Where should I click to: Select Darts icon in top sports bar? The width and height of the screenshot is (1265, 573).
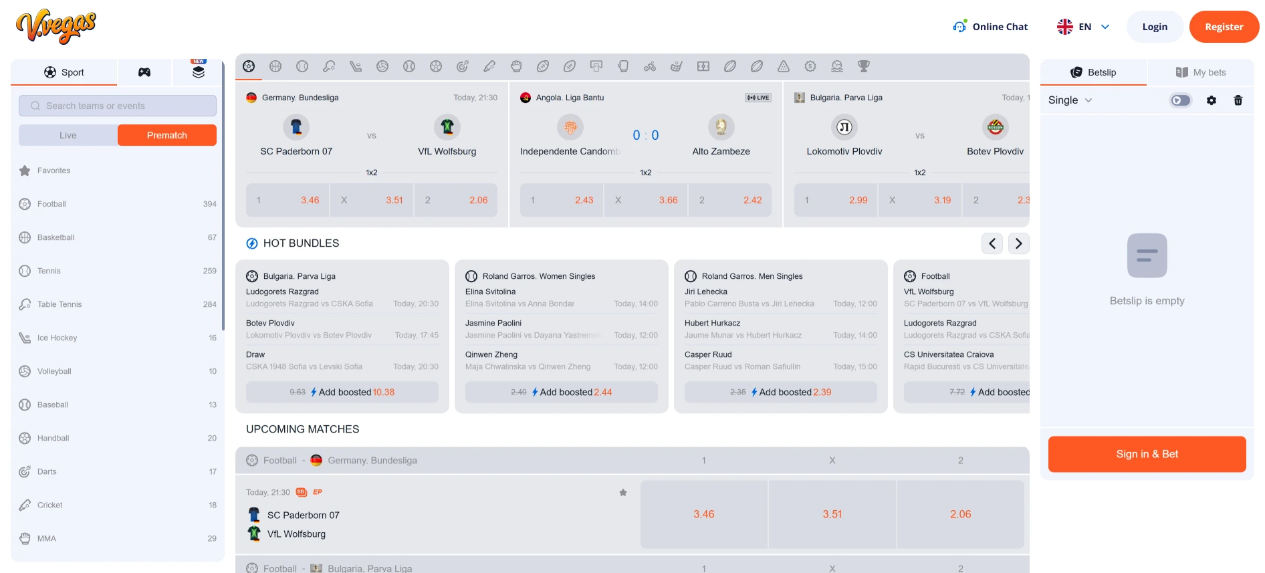click(463, 66)
